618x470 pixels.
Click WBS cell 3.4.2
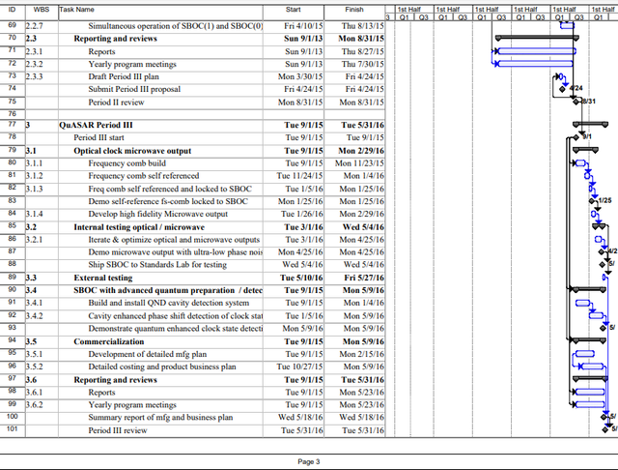click(35, 316)
